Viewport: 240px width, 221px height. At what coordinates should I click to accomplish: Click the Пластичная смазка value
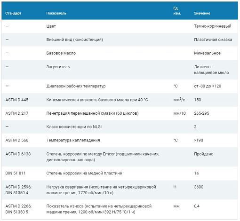213,39
